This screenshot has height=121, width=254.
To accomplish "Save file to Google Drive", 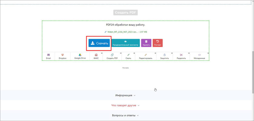I will click(x=80, y=56).
